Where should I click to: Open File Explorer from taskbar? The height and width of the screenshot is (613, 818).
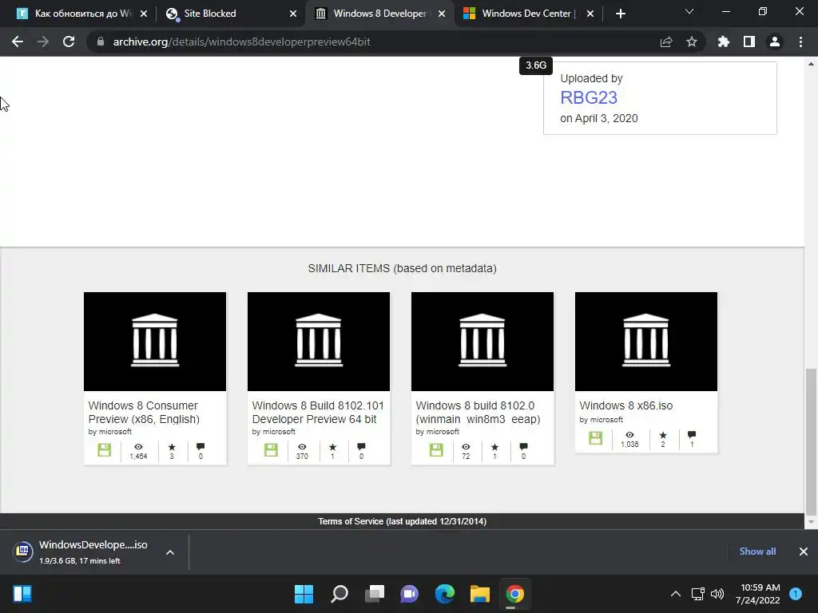(480, 594)
